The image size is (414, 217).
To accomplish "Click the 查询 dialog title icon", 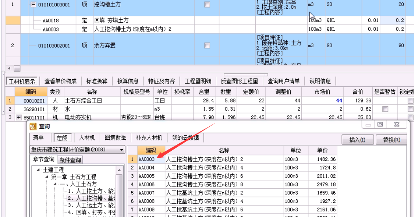I will [x=33, y=126].
